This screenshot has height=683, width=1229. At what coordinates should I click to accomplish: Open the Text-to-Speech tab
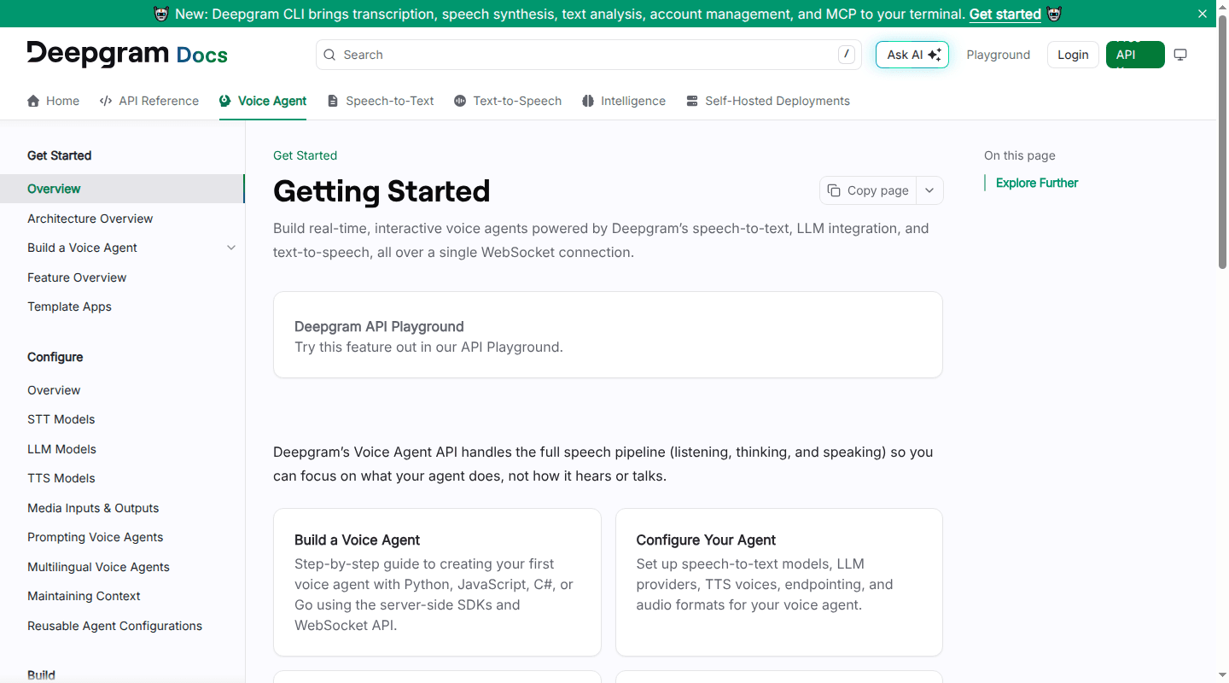pyautogui.click(x=508, y=101)
